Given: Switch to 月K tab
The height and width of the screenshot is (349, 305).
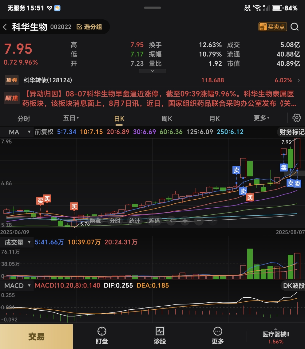Looking at the screenshot, I should coord(214,118).
